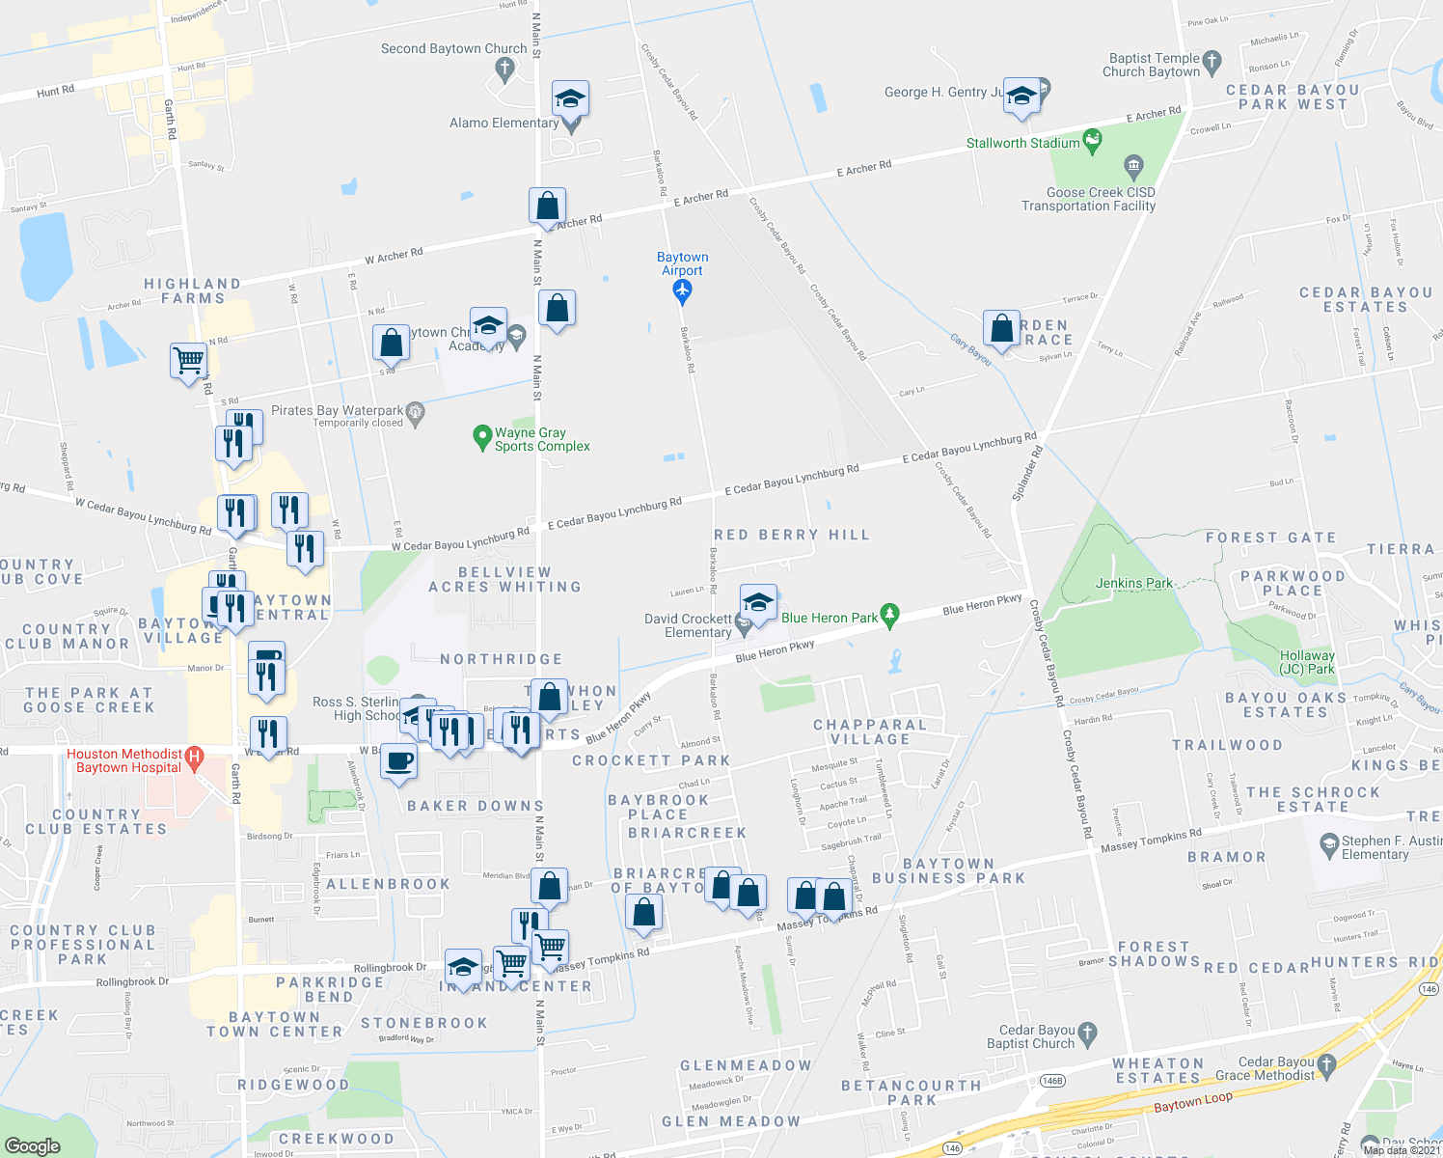
Task: Select the WHEATON ESTATES label
Action: (x=1158, y=1070)
